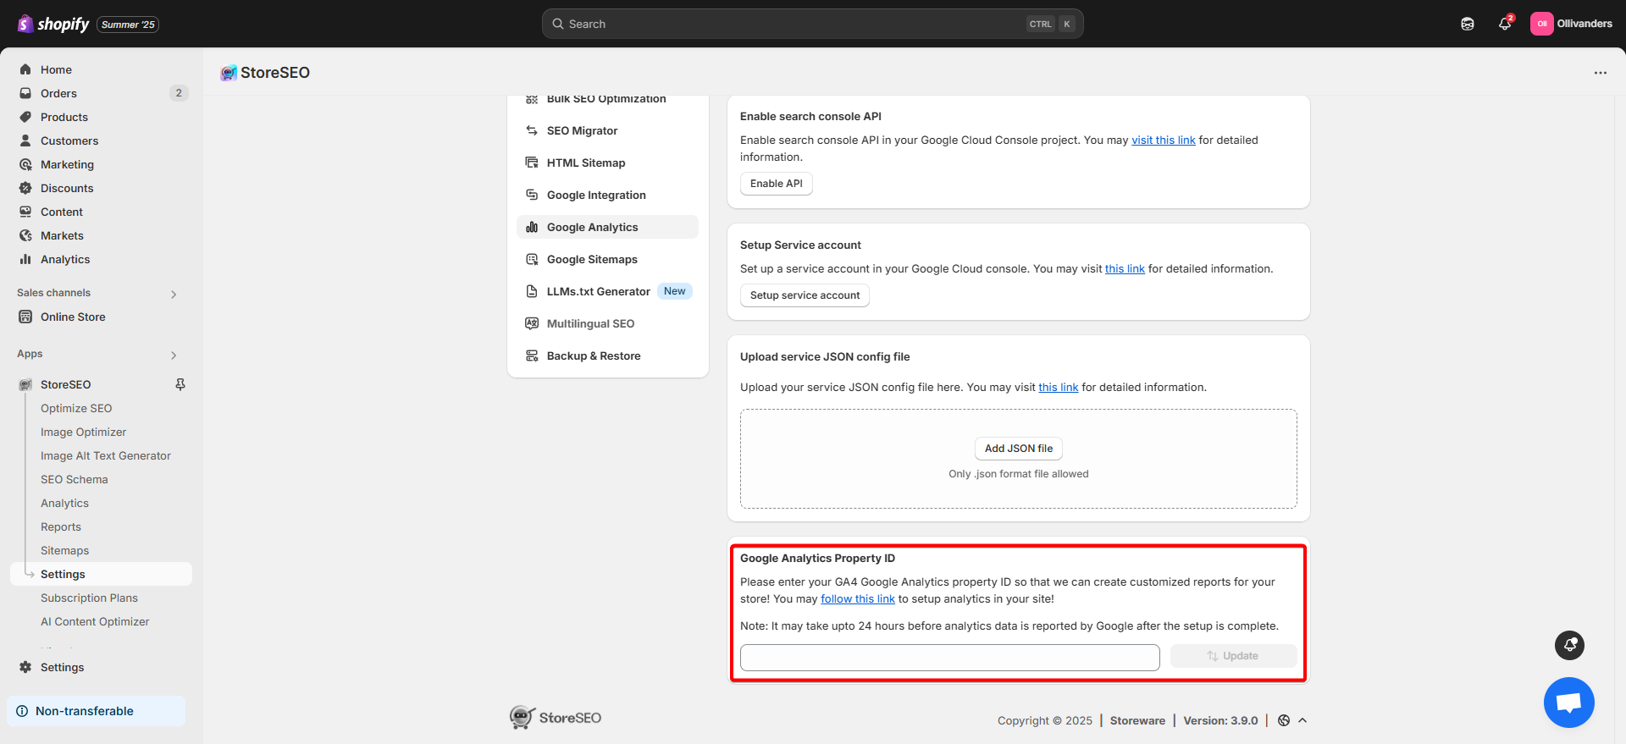Image resolution: width=1626 pixels, height=744 pixels.
Task: Click the Markets globe icon
Action: (x=25, y=235)
